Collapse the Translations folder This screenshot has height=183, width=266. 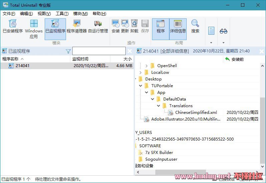coord(158,106)
